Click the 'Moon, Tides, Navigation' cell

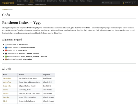click(x=30, y=97)
